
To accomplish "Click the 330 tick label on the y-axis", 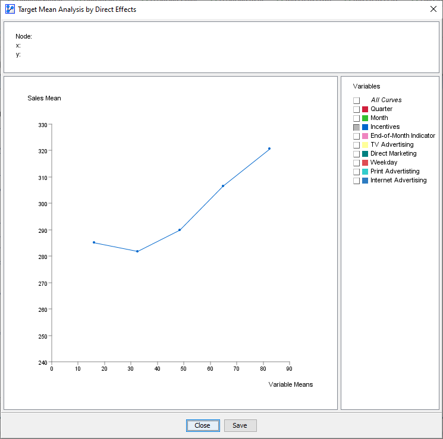I will point(43,125).
